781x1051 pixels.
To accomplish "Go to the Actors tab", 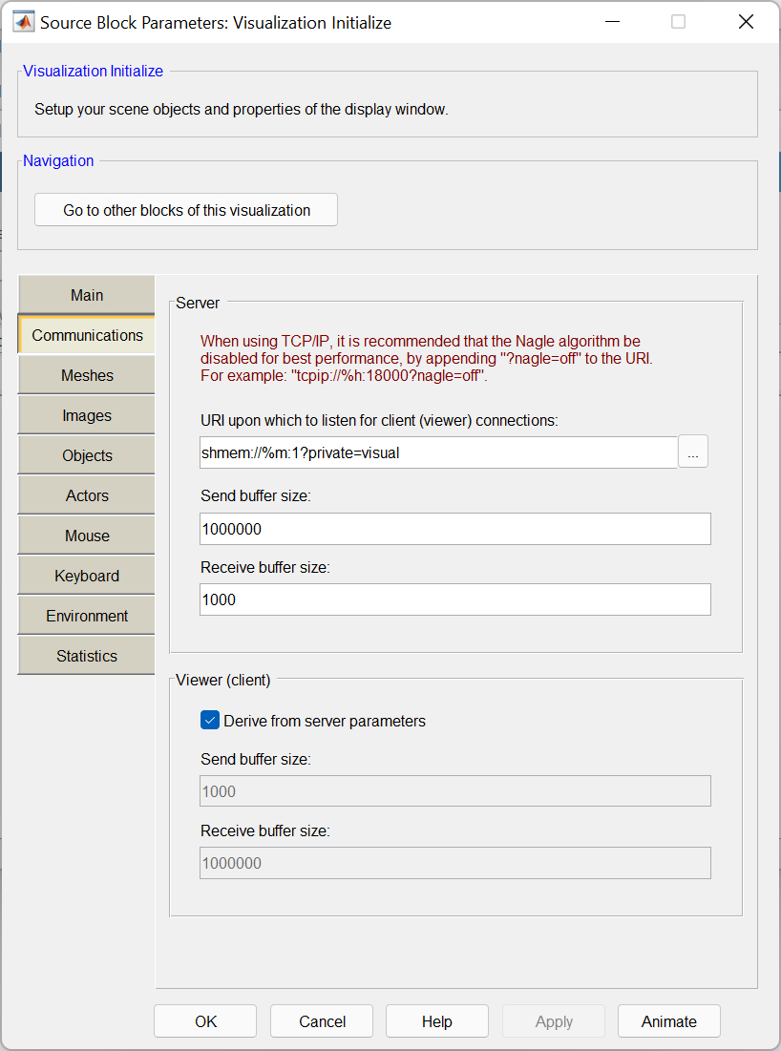I will point(87,495).
